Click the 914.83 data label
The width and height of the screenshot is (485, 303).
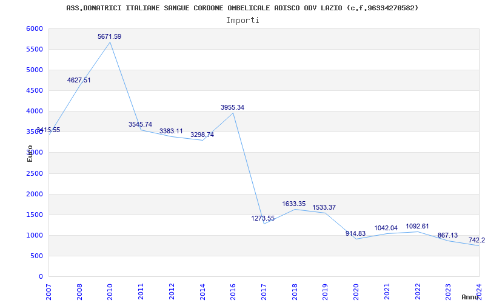356,233
